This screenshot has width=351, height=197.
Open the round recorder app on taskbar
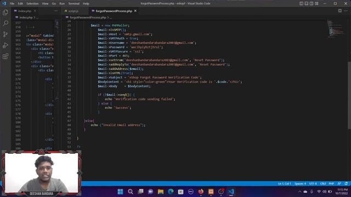coord(221,192)
